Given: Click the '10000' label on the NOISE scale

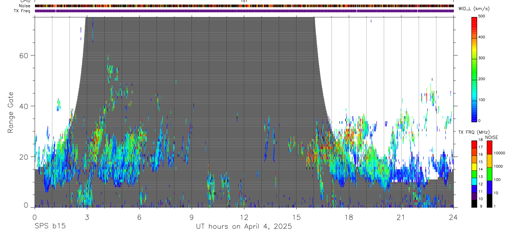Looking at the screenshot, I should click(x=500, y=153).
